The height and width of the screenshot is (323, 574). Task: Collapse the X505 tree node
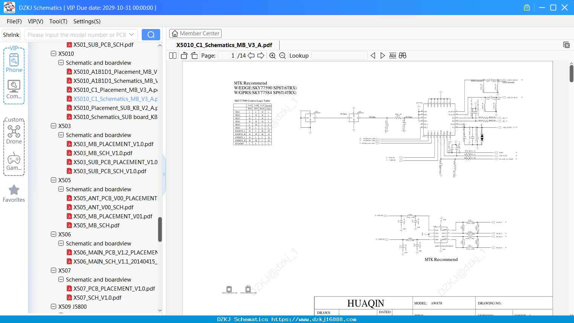54,180
